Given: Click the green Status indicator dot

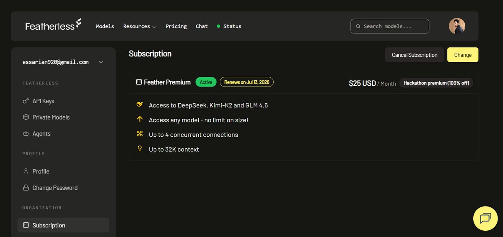Looking at the screenshot, I should pos(218,26).
